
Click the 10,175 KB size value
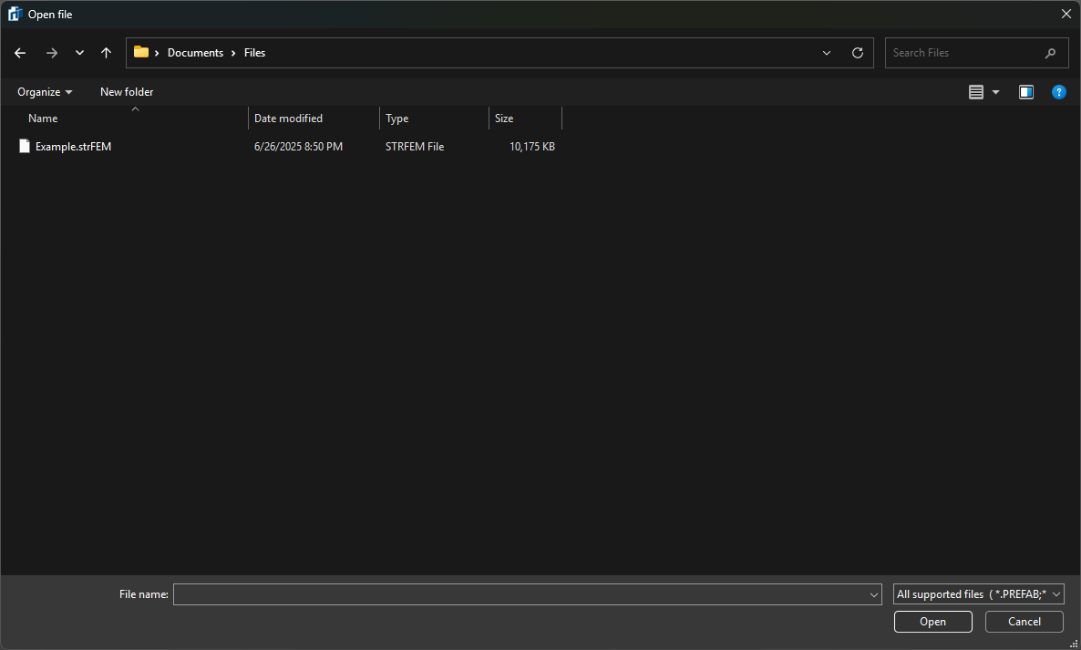coord(532,147)
